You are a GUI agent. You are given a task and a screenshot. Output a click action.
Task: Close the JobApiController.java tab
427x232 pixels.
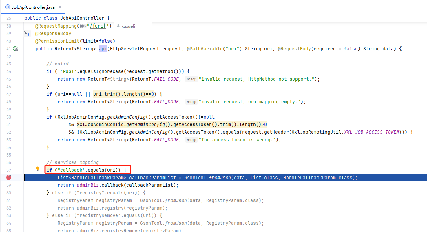tap(60, 7)
